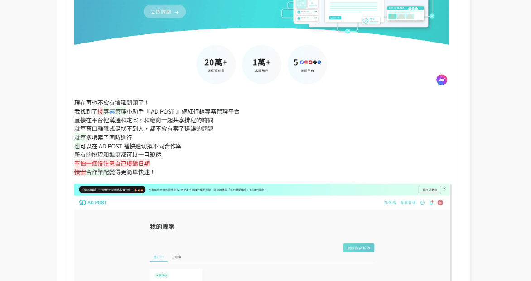The image size is (531, 281).
Task: Click the Facebook icon under 社群平台
Action: 302,62
